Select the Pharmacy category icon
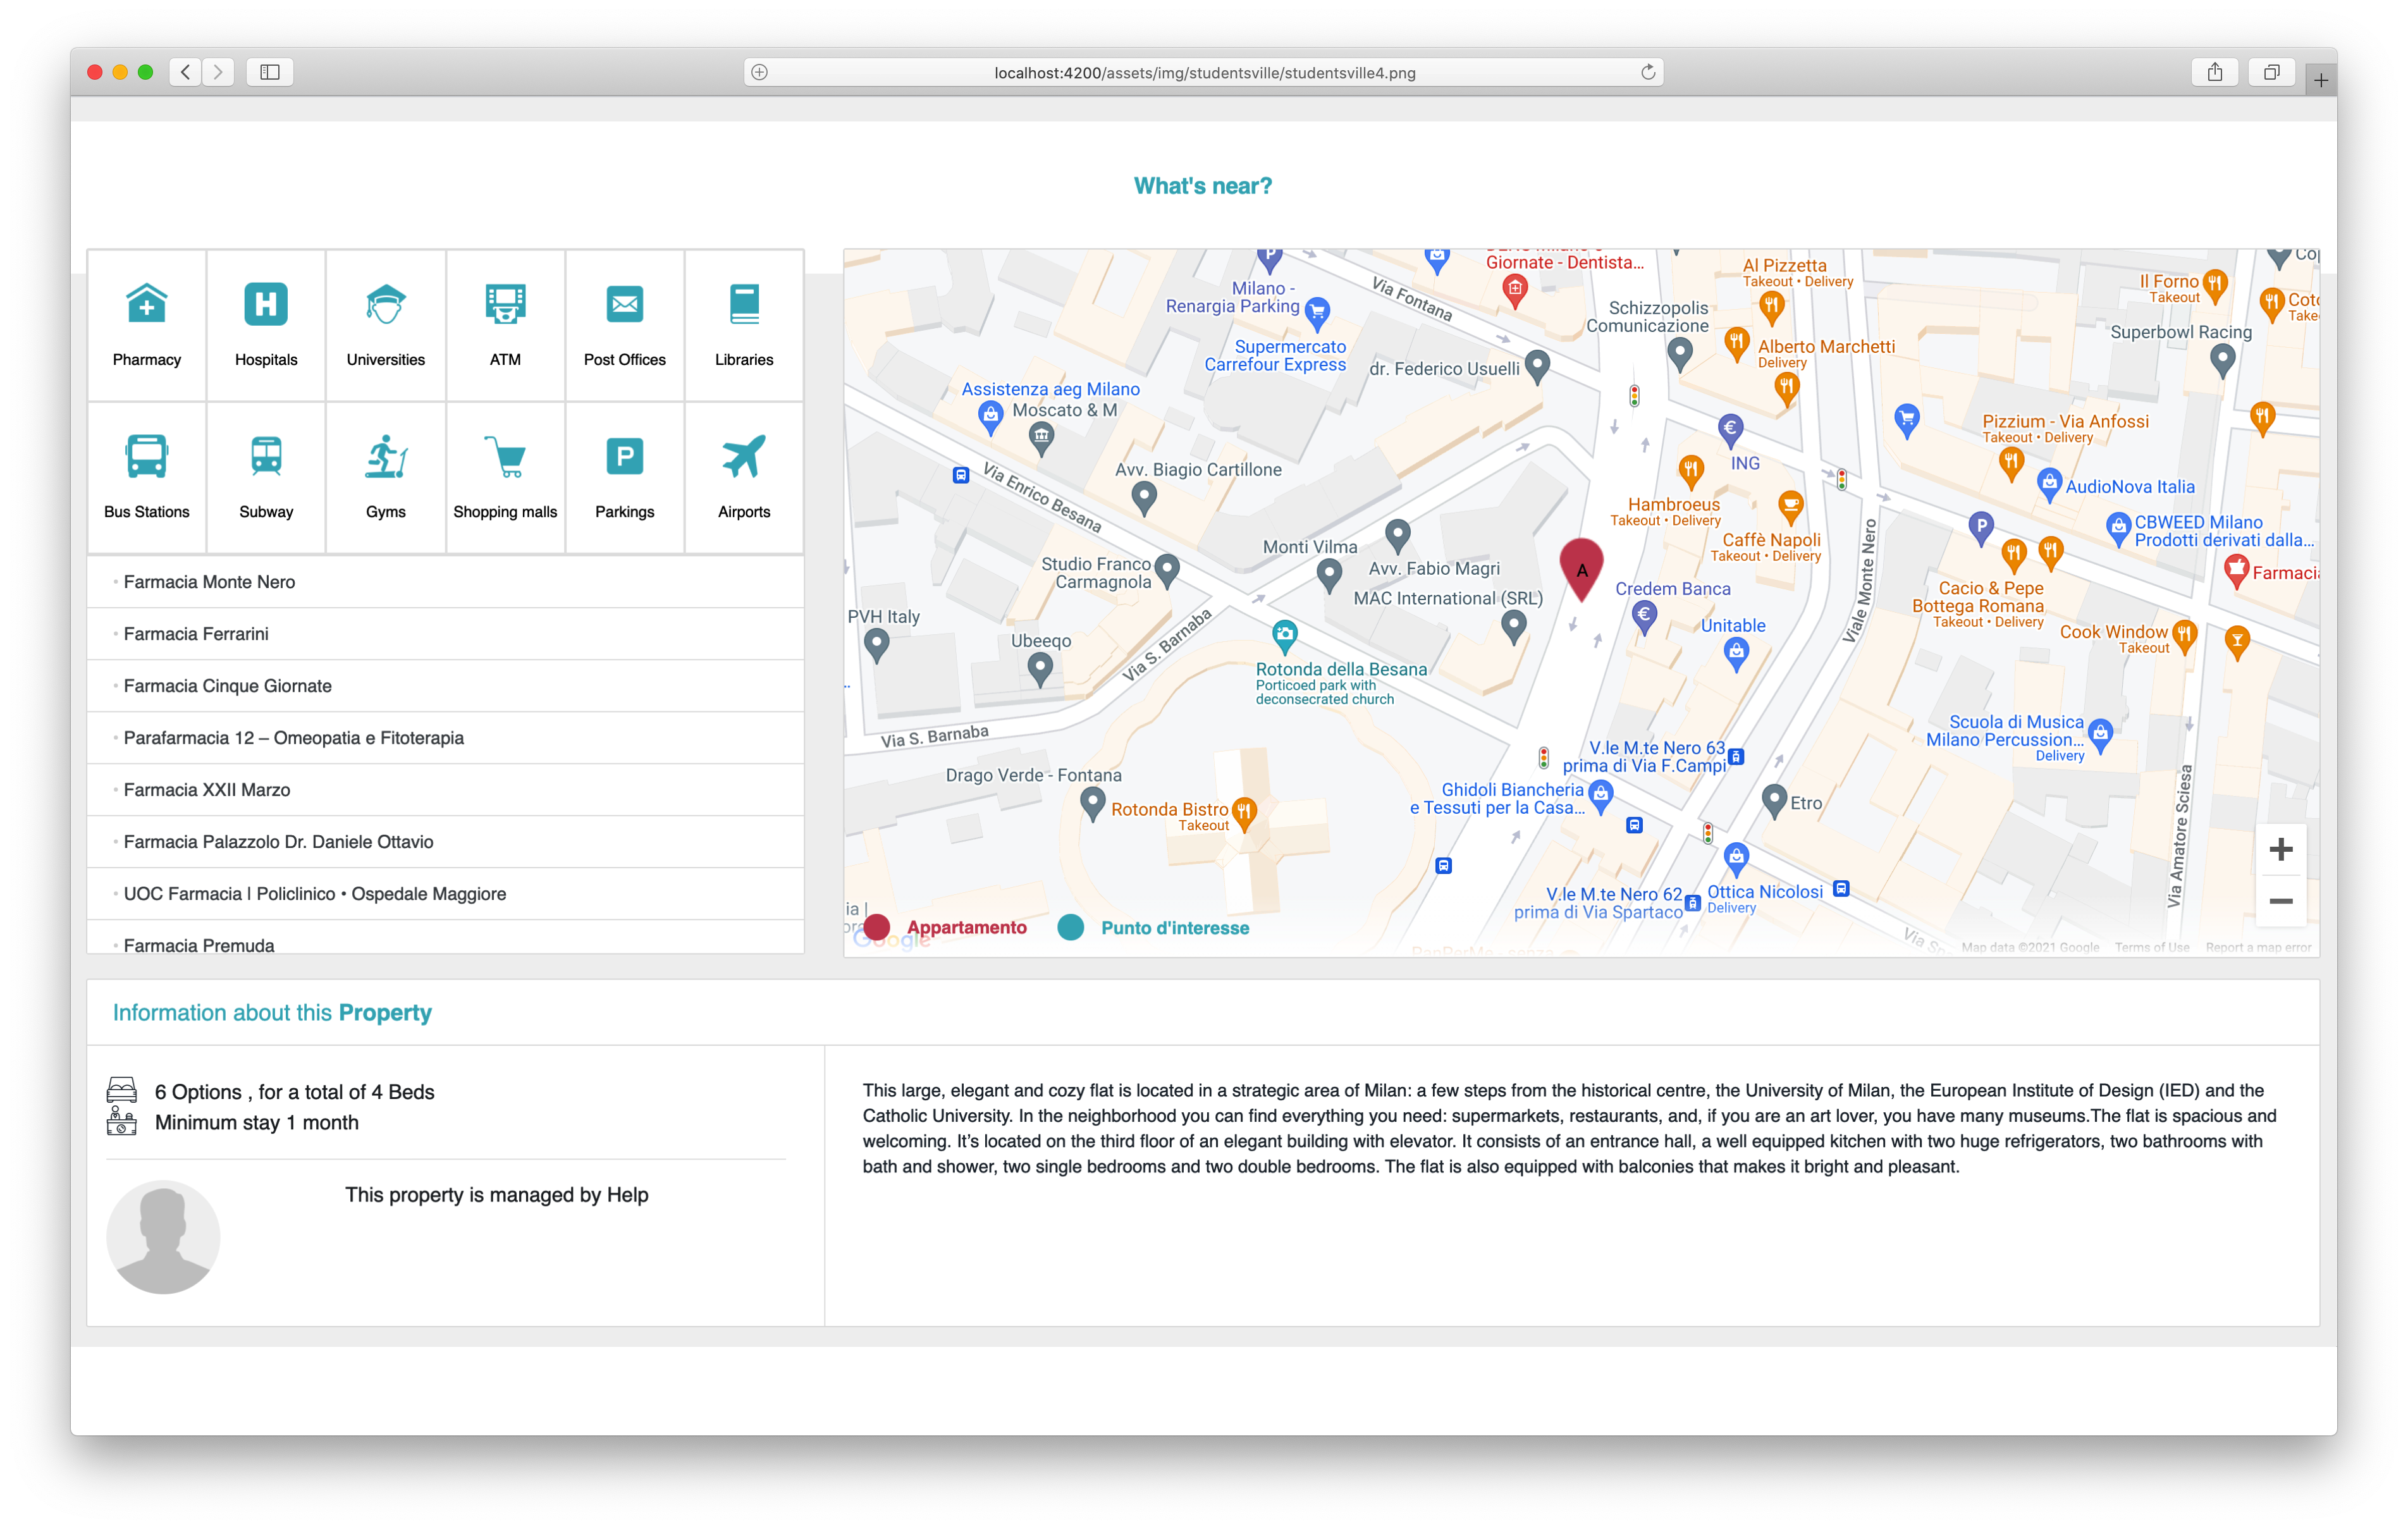The image size is (2408, 1529). point(146,304)
